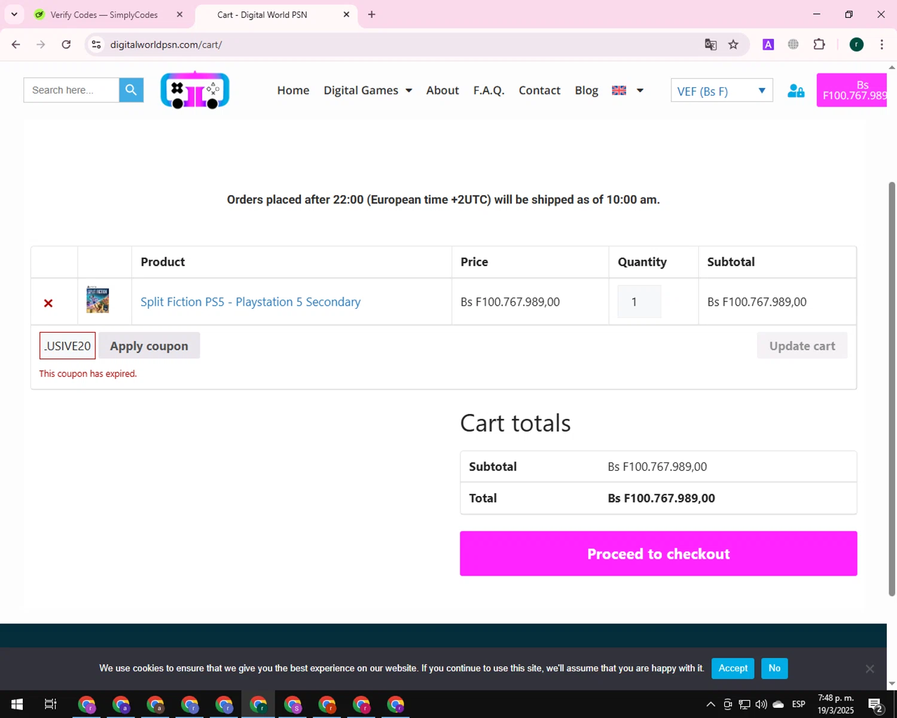Click Proceed to checkout
Screen dimensions: 897x718
point(658,553)
